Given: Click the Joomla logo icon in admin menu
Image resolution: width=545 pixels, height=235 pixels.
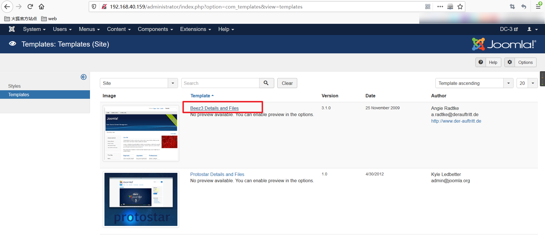Looking at the screenshot, I should point(12,29).
